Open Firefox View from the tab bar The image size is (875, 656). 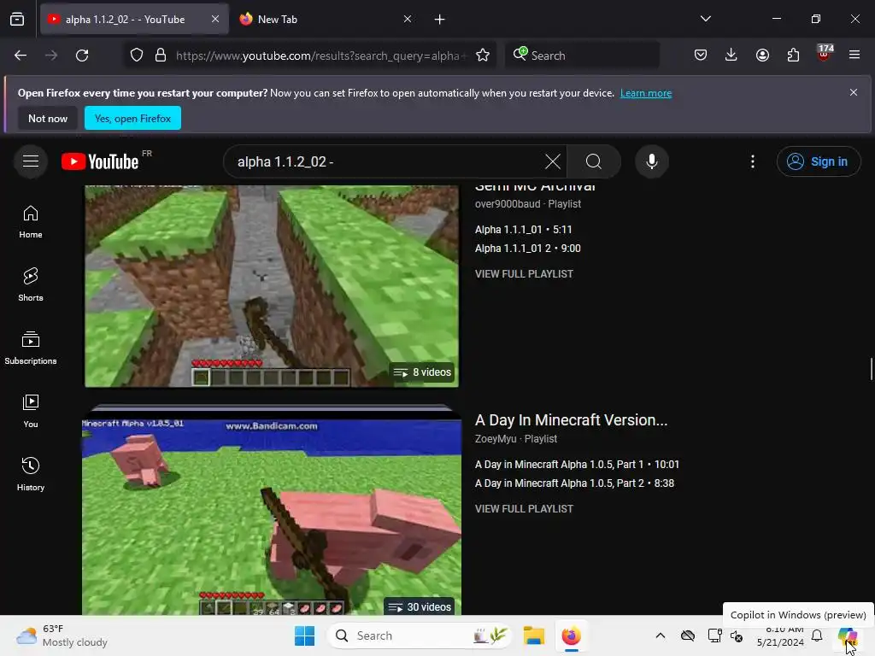(17, 20)
